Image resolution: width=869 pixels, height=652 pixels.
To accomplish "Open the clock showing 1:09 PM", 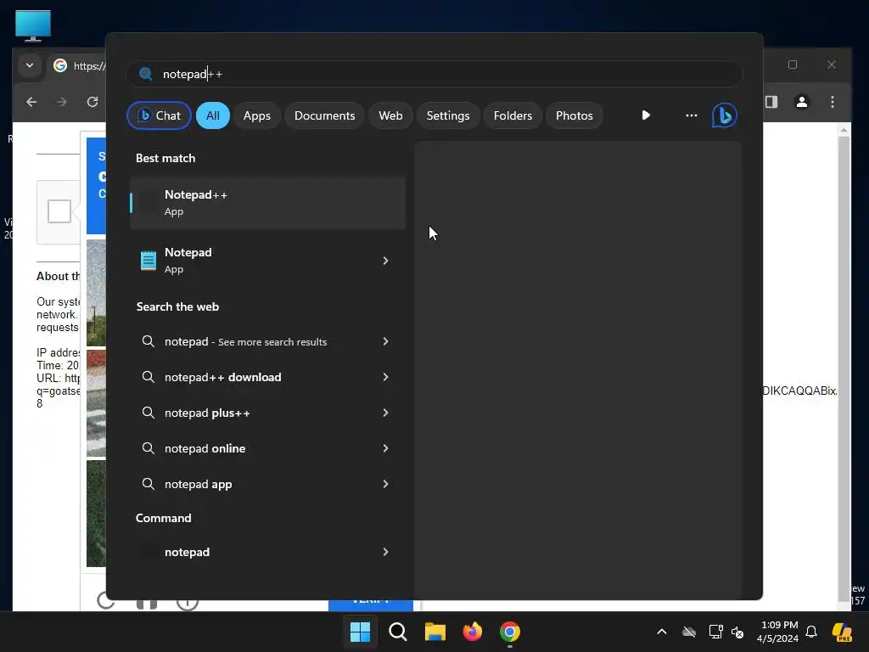I will coord(778,632).
